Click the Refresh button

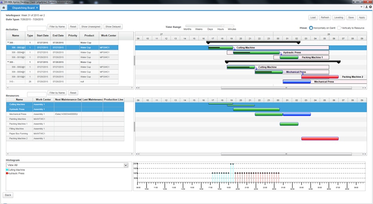pos(325,17)
